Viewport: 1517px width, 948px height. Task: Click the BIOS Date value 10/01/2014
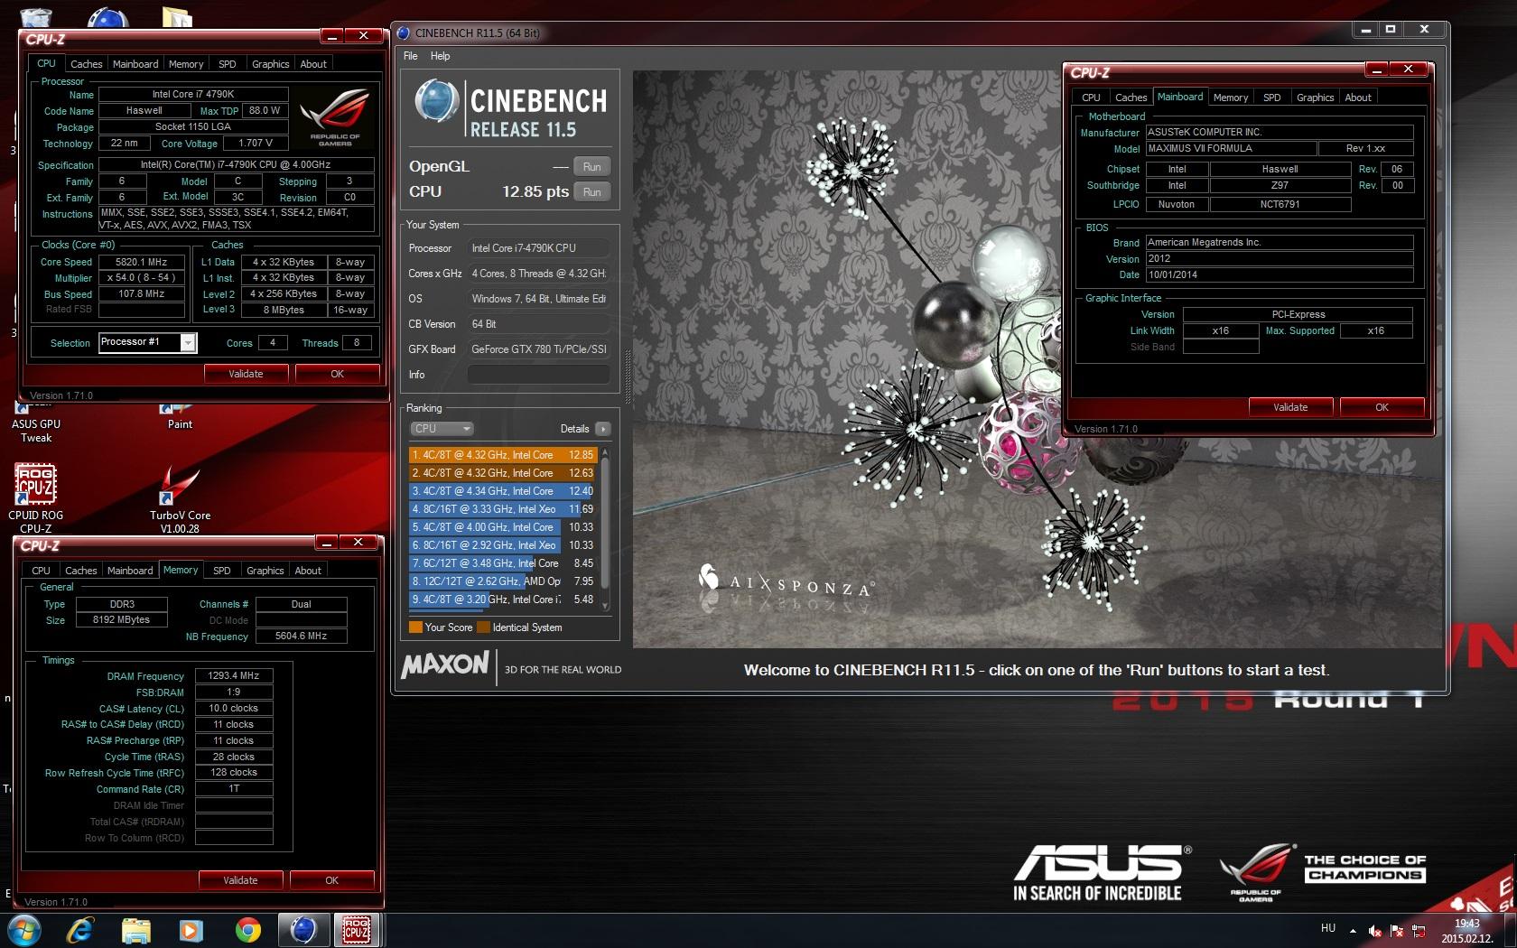[1280, 274]
